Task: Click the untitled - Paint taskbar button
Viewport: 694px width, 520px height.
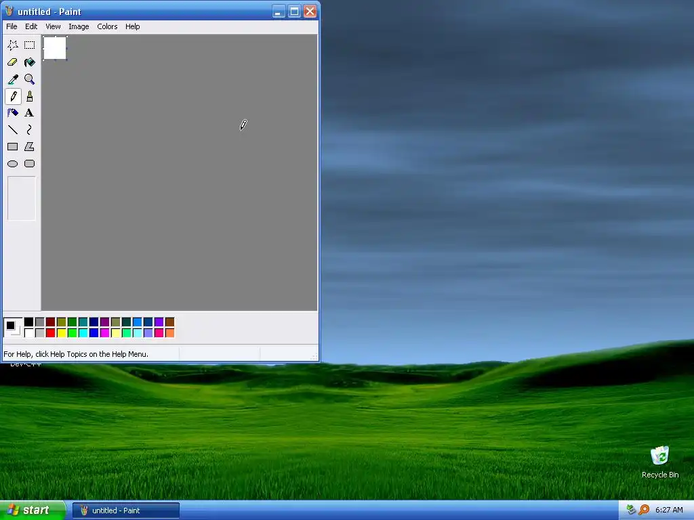Action: coord(125,511)
